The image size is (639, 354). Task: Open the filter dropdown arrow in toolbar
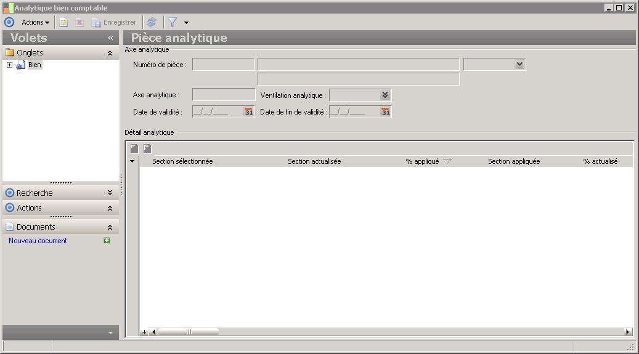tap(186, 23)
